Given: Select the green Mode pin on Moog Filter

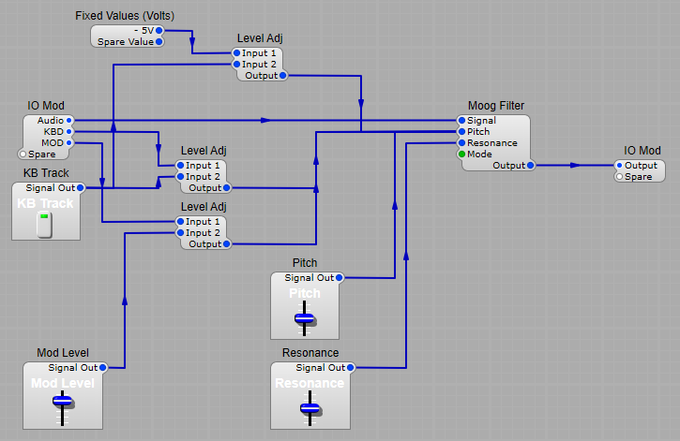Looking at the screenshot, I should point(461,154).
